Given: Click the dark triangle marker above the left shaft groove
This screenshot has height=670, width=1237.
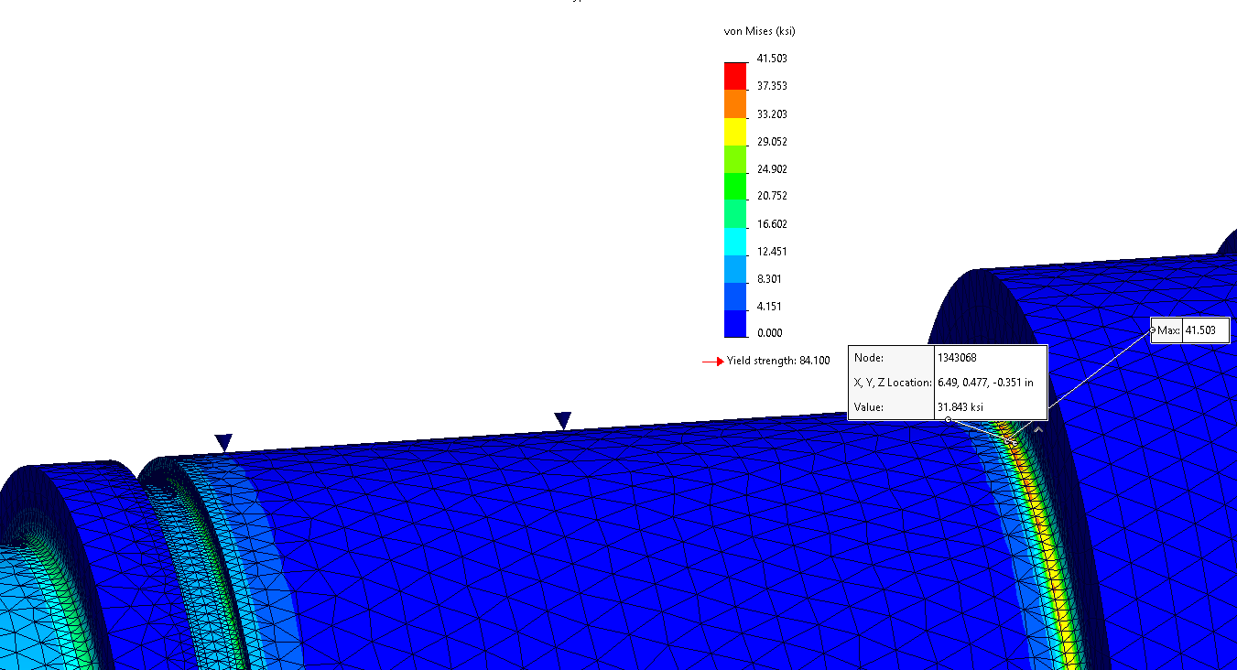Looking at the screenshot, I should [x=223, y=443].
